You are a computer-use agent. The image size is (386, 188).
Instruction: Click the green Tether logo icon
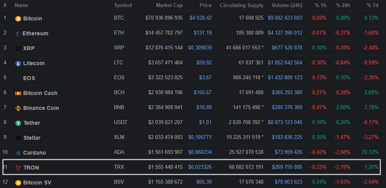click(x=18, y=123)
